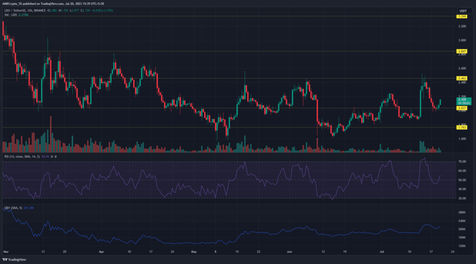The width and height of the screenshot is (476, 264).
Task: Click the 2.847 yellow price level label
Action: click(x=463, y=51)
